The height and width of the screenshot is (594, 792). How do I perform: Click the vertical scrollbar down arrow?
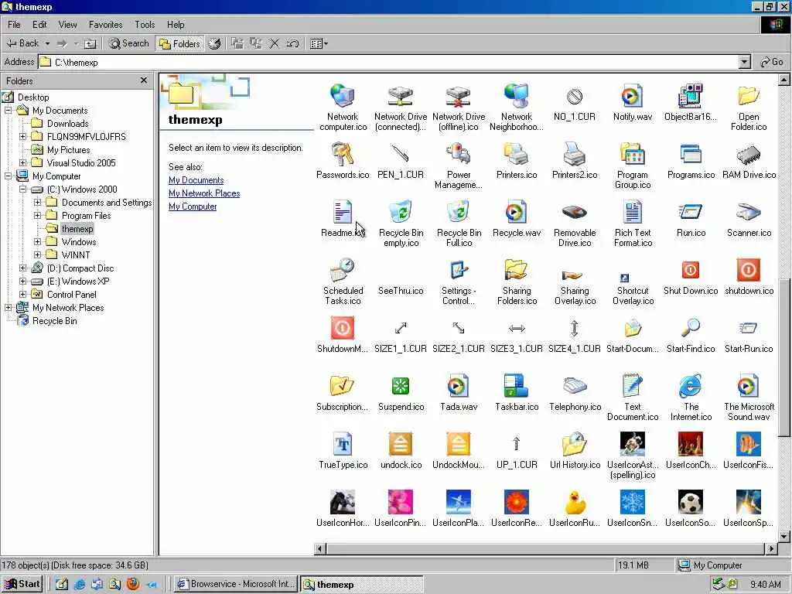click(x=784, y=537)
